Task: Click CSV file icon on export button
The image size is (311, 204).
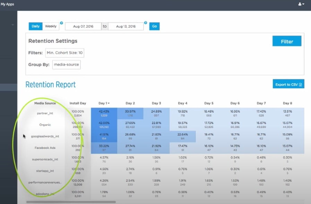Action: (300, 85)
